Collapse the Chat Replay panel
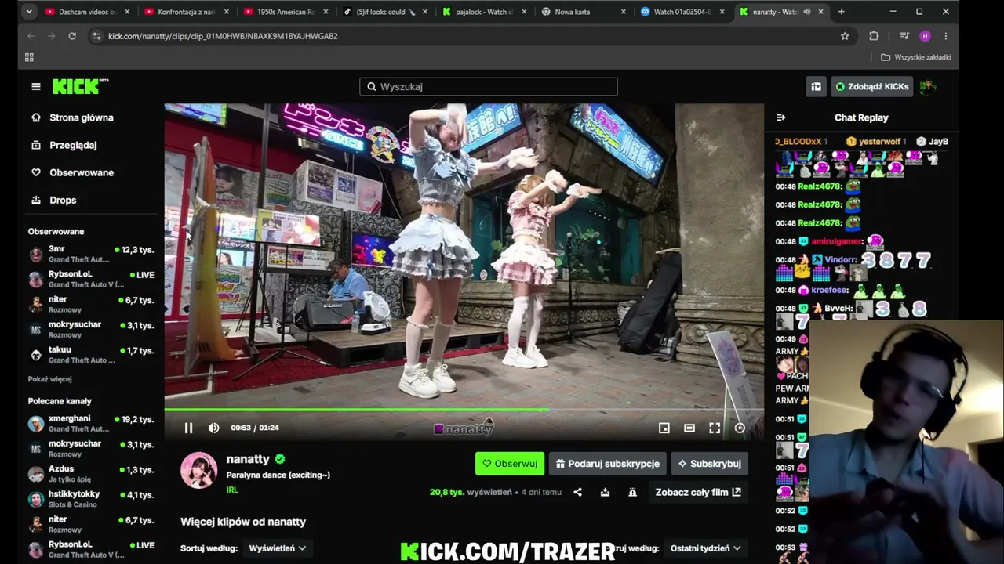This screenshot has width=1004, height=564. click(x=780, y=117)
